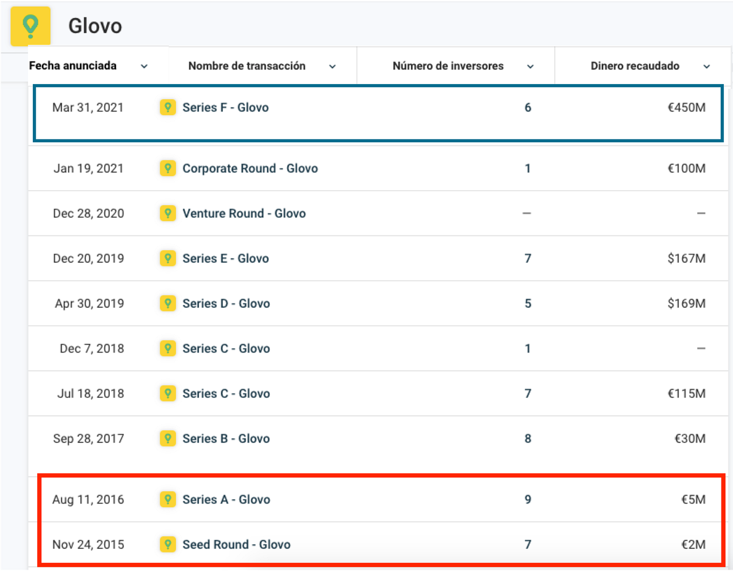This screenshot has width=733, height=574.
Task: Click Glovo icon beside Seed Round
Action: click(x=168, y=544)
